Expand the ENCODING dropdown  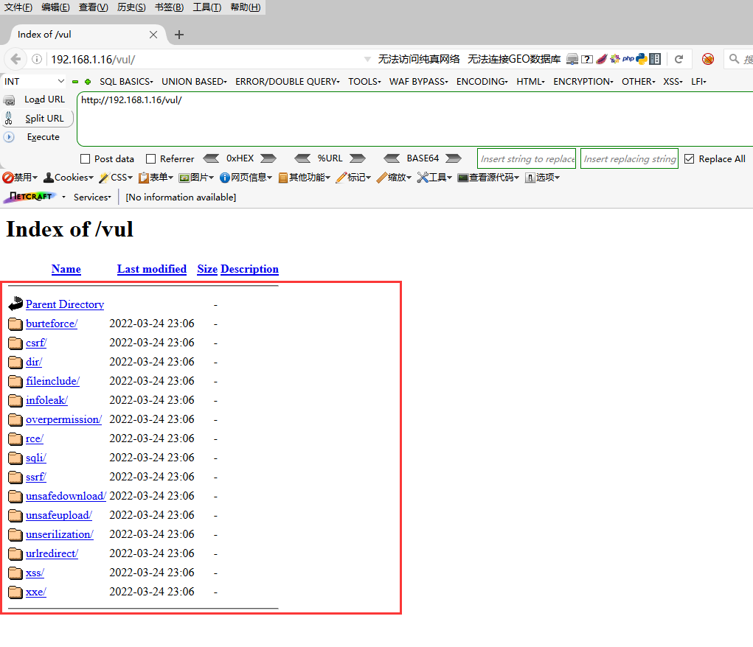pos(482,82)
